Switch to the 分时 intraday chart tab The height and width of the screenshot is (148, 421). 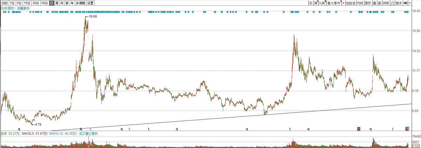point(5,3)
